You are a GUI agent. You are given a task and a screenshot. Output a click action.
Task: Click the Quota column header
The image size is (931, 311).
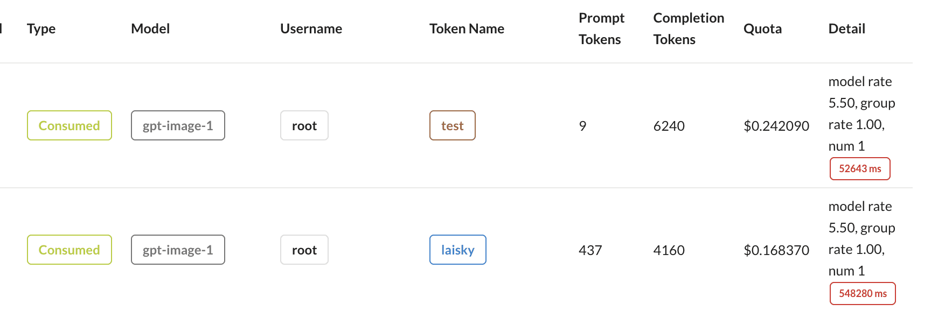coord(762,29)
